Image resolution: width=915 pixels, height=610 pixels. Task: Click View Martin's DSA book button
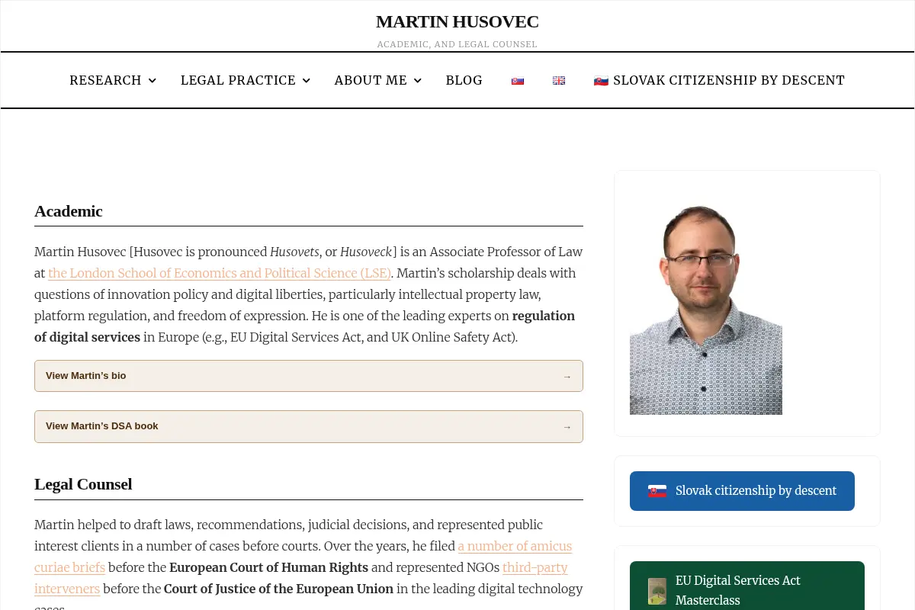309,426
